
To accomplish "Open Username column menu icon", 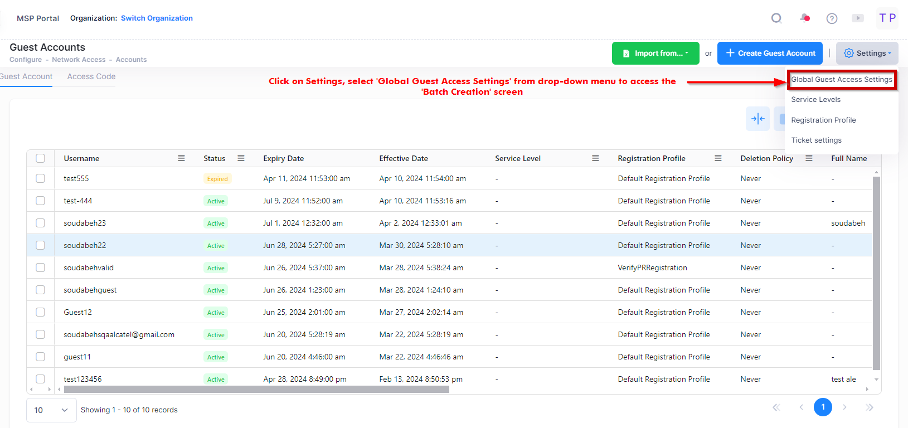I will coord(181,158).
